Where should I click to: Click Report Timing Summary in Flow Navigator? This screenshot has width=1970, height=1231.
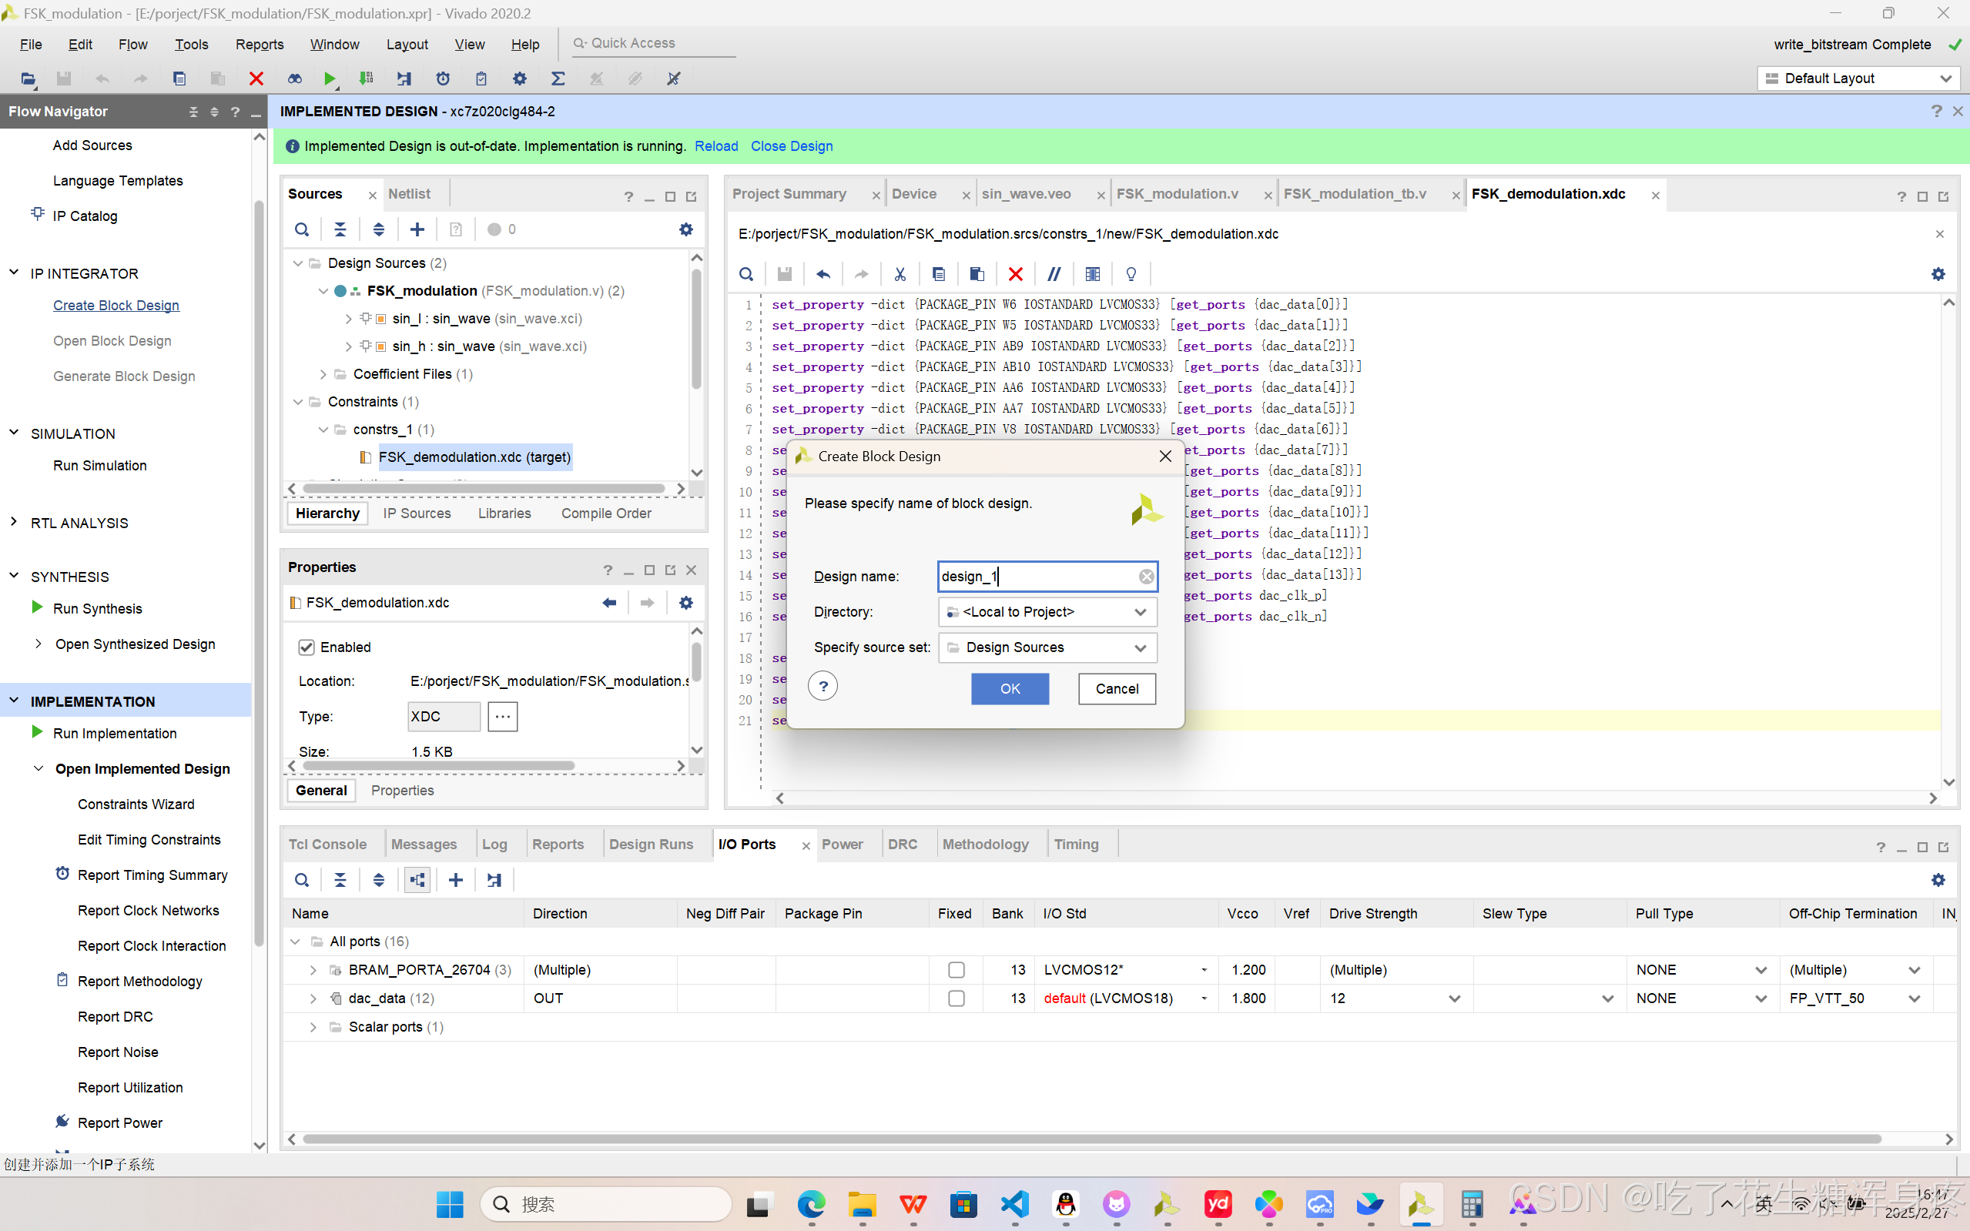click(152, 875)
